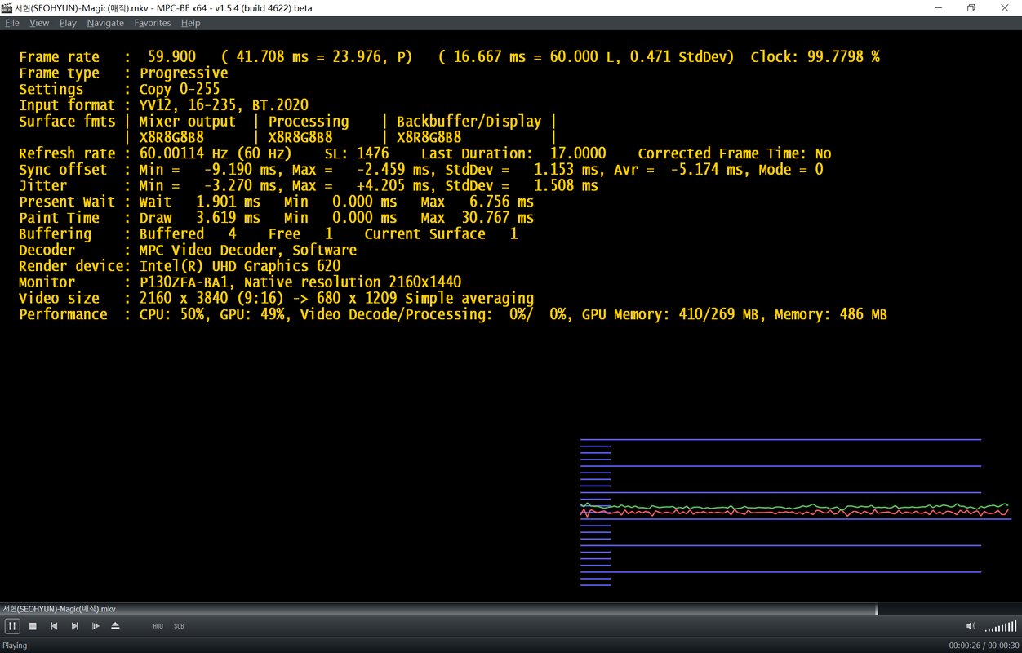Open the Navigate menu
Screen dimensions: 1022x653
(x=105, y=23)
